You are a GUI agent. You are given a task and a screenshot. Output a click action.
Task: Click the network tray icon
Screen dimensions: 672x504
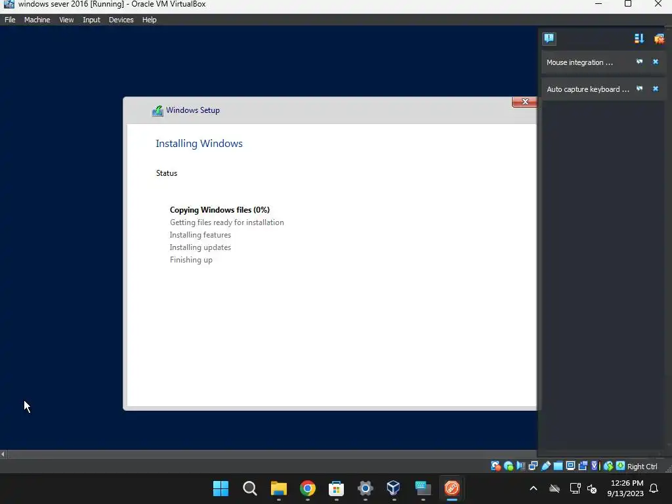pos(575,488)
